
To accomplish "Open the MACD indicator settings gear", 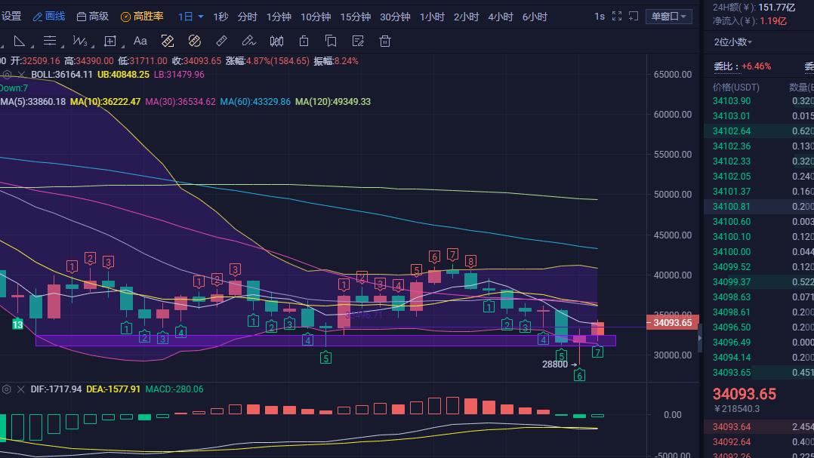I will pos(8,389).
